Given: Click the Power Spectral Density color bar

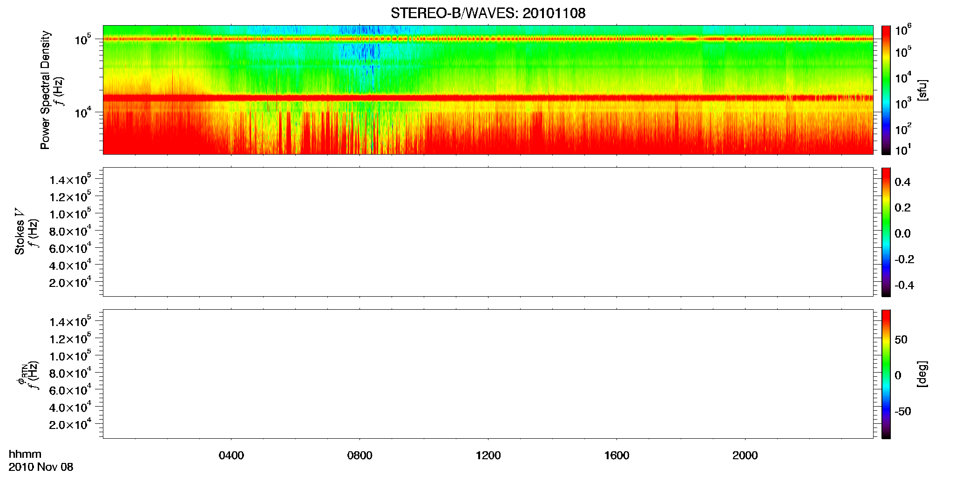Looking at the screenshot, I should tap(886, 90).
